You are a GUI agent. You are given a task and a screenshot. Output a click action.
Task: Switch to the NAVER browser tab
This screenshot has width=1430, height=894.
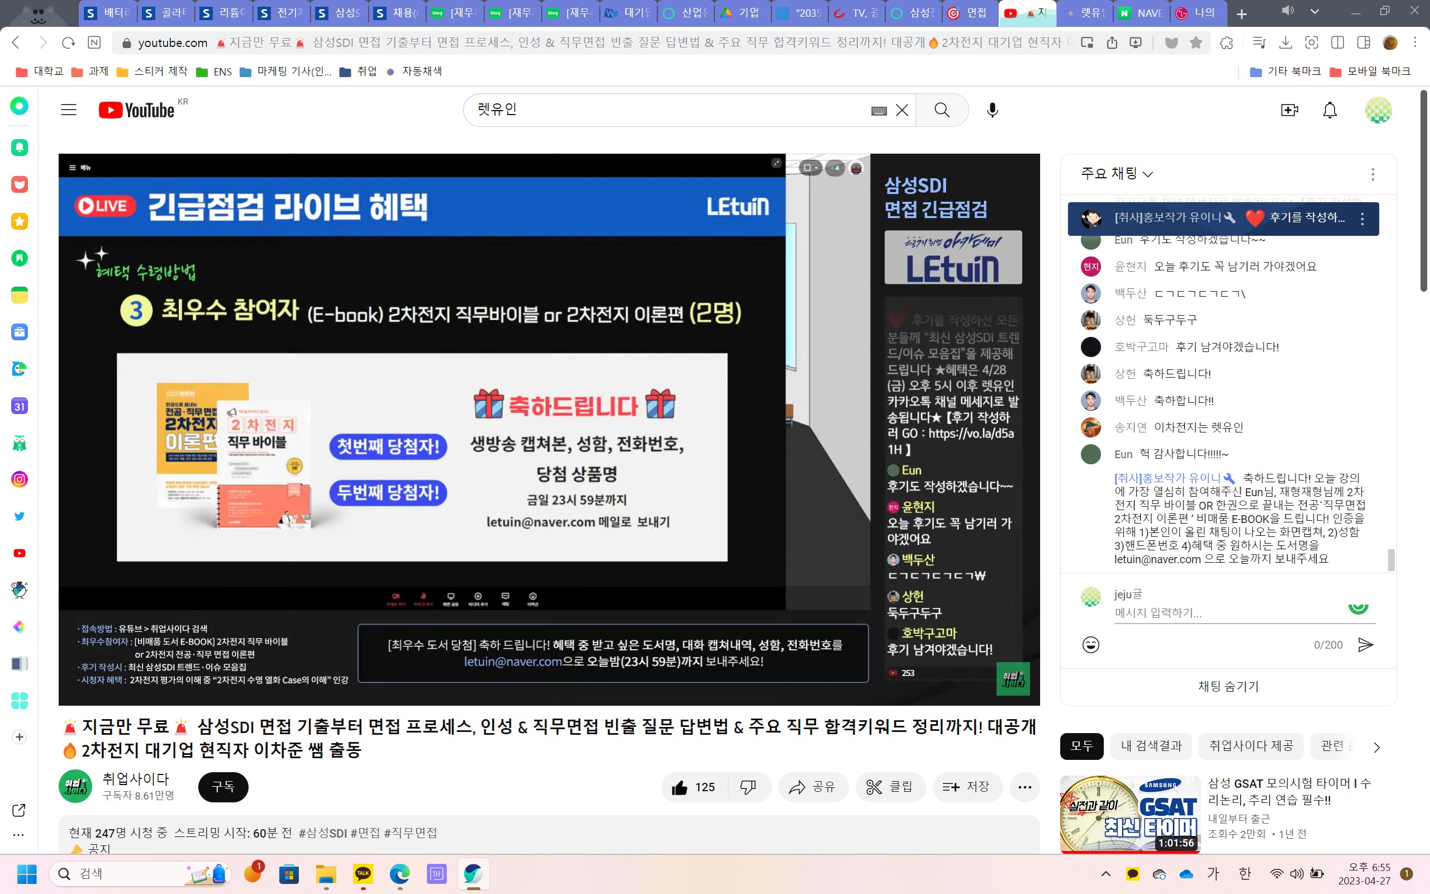(1141, 13)
